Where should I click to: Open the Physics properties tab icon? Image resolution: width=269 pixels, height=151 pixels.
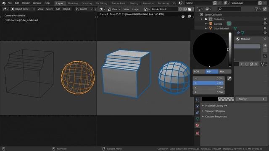[197, 106]
